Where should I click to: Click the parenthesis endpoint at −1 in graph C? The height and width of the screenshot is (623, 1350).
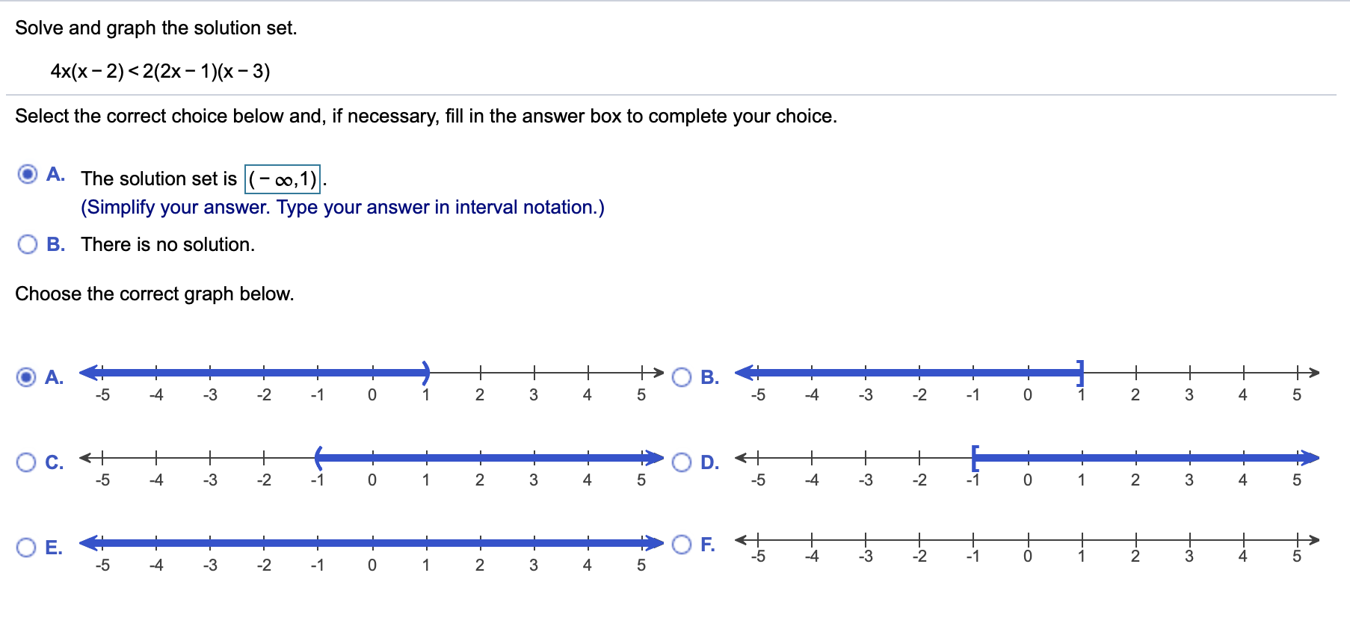(318, 457)
